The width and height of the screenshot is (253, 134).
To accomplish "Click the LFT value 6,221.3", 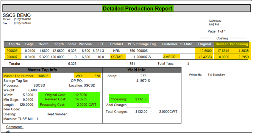I will tap(98, 51).
